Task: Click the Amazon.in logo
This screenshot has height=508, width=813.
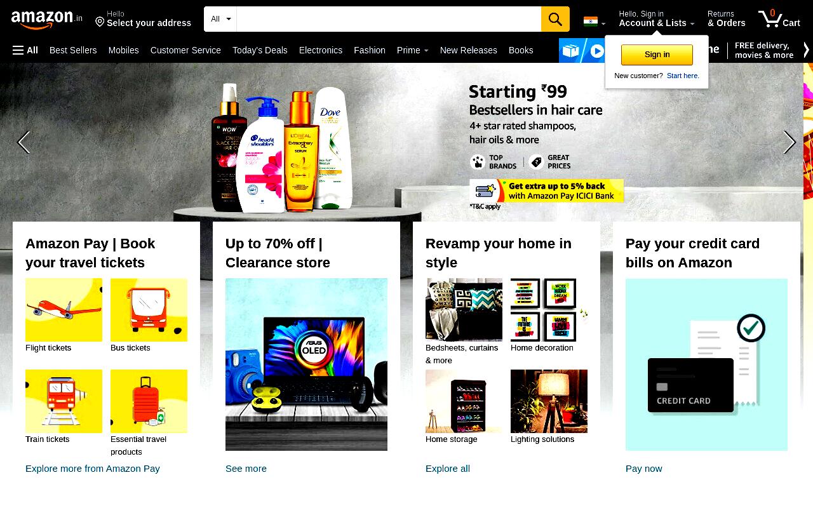Action: click(x=46, y=20)
